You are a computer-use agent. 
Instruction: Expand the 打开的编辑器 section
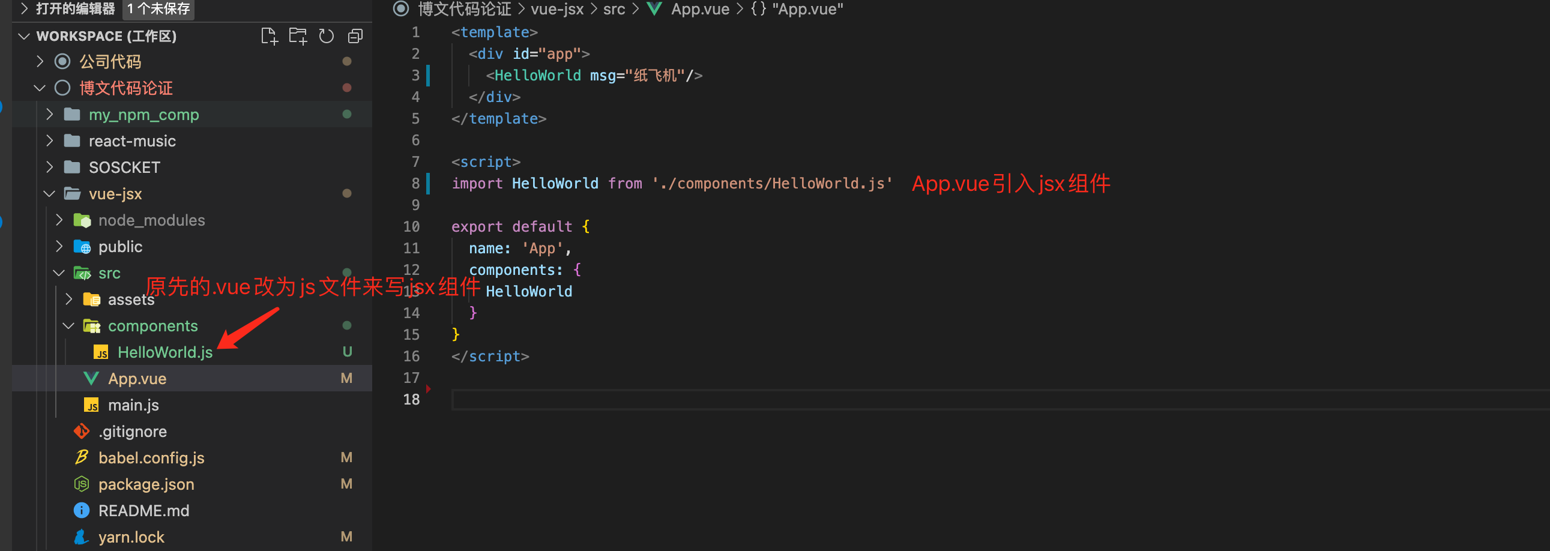click(24, 8)
